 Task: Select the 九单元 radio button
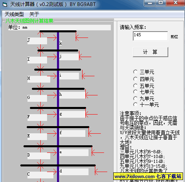(x=136, y=99)
